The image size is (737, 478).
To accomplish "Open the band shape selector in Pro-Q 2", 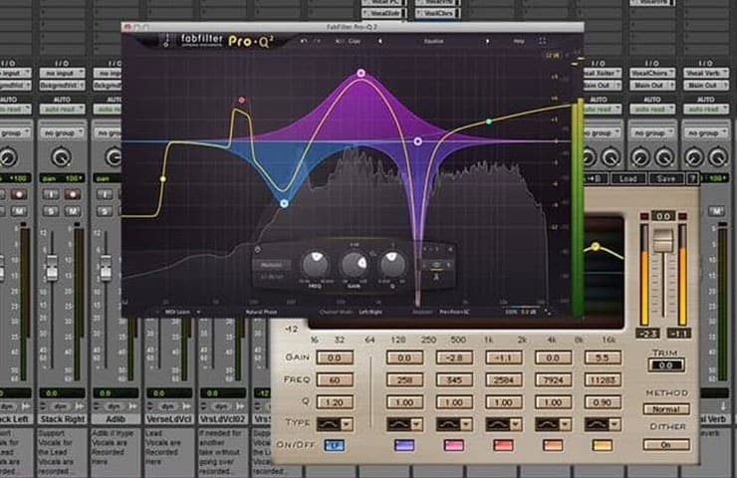I will tap(271, 265).
